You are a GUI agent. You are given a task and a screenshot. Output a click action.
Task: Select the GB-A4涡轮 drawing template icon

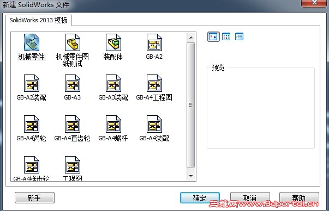click(x=32, y=124)
